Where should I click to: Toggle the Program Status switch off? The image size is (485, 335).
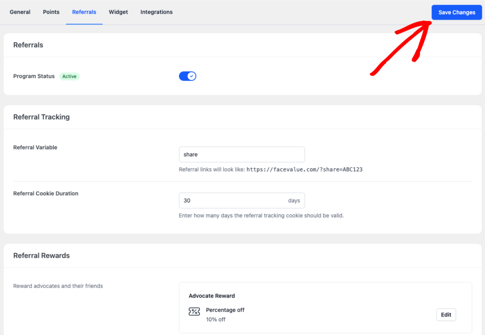tap(187, 76)
